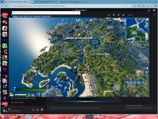Open the purple X server icon
Viewport: 158px width, 119px height.
click(5, 40)
